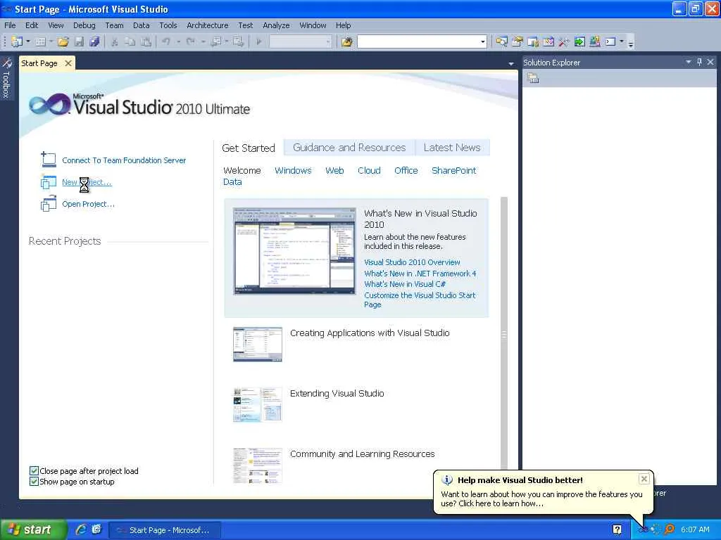Expand the find combo box dropdown arrow
The height and width of the screenshot is (540, 721).
tap(482, 41)
